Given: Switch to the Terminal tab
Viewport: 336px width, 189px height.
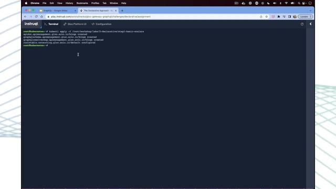Looking at the screenshot, I should point(51,24).
